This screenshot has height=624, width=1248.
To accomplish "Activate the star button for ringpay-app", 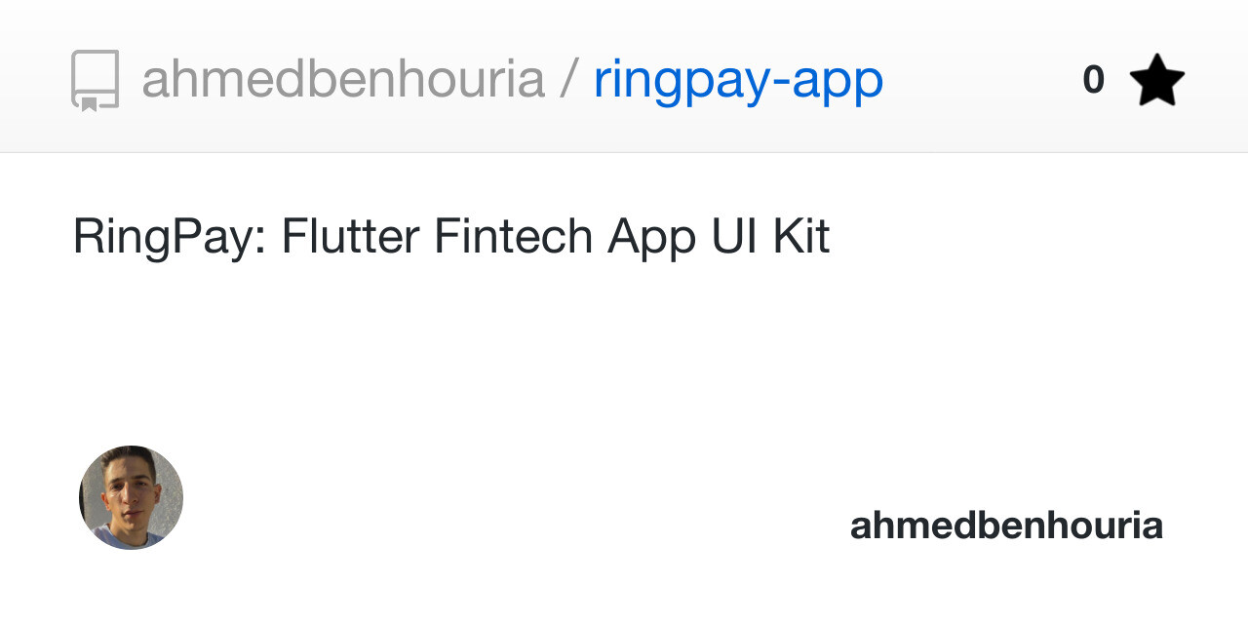I will click(1158, 79).
